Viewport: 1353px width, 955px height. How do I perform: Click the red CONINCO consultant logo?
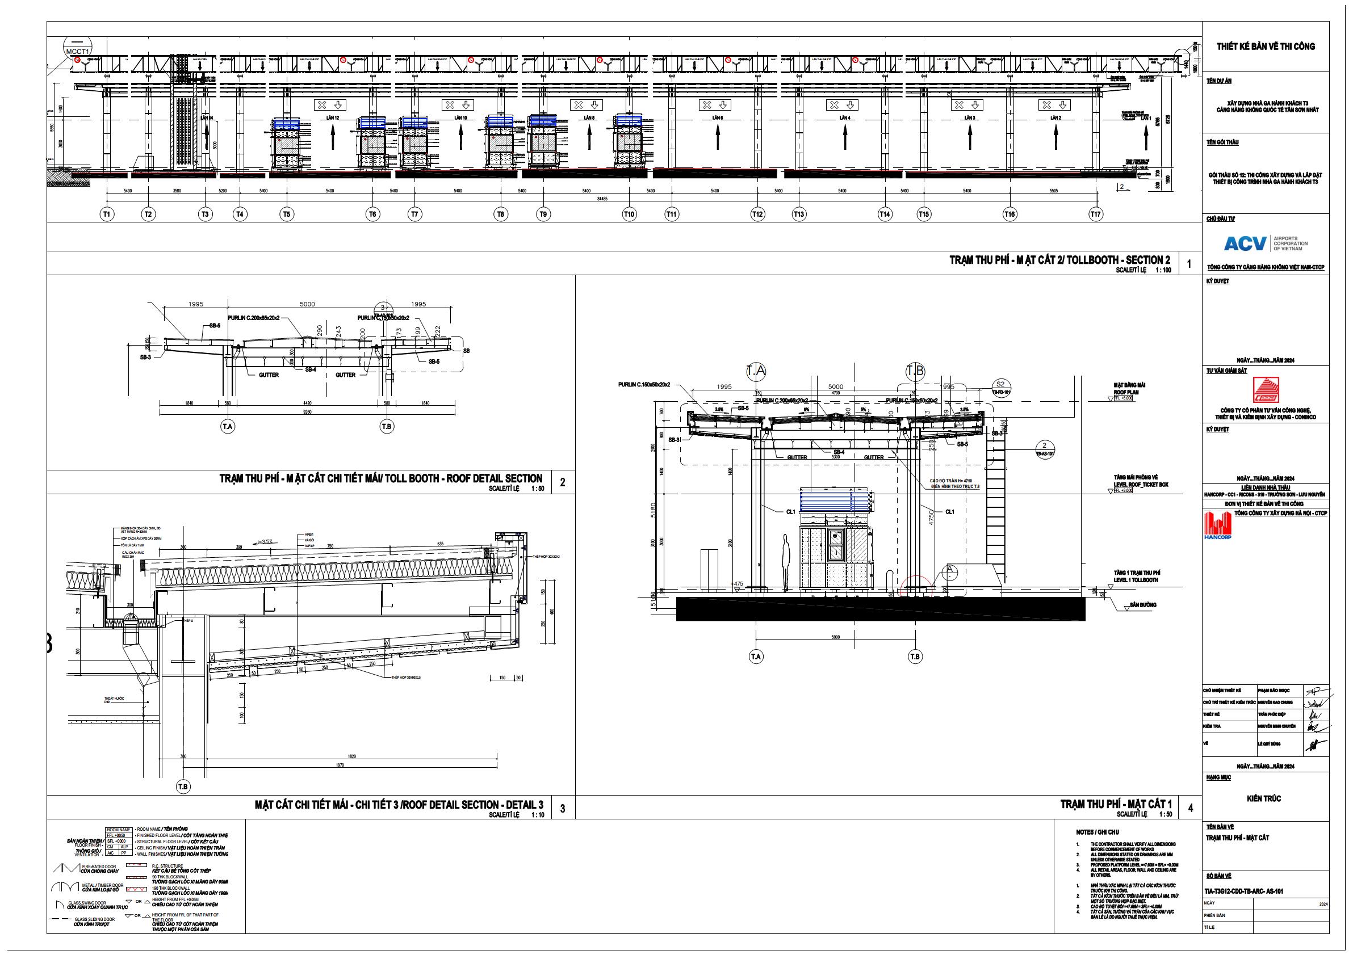(x=1265, y=391)
